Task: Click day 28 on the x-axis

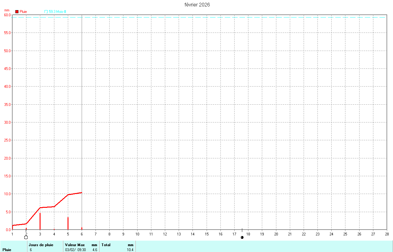Action: (x=387, y=234)
